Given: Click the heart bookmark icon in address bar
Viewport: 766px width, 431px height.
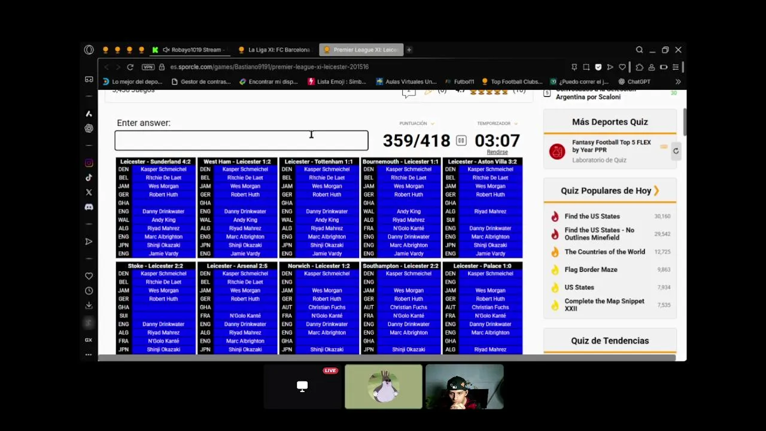Looking at the screenshot, I should click(x=622, y=67).
